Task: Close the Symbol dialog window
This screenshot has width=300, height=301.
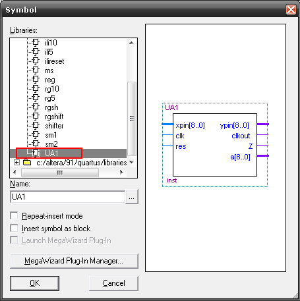Action: point(291,10)
